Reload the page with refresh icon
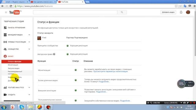 pos(11,6)
